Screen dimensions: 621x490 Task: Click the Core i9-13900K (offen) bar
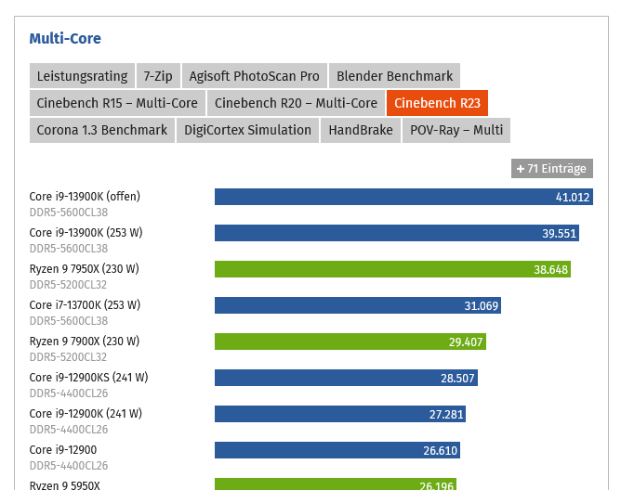(x=403, y=197)
